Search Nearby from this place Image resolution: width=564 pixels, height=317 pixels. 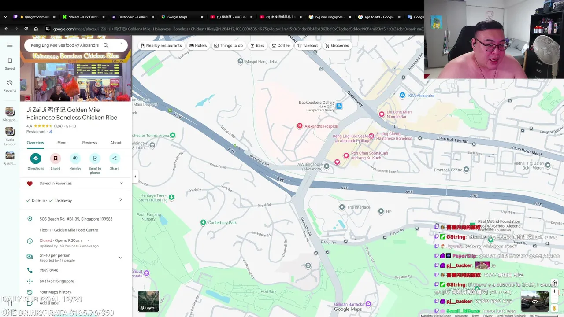75,162
